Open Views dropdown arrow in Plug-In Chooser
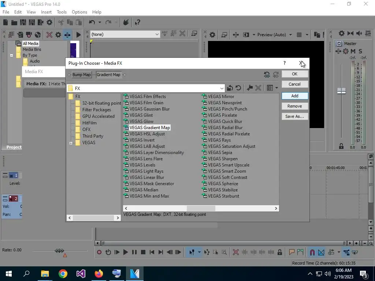This screenshot has height=281, width=375. [x=276, y=88]
